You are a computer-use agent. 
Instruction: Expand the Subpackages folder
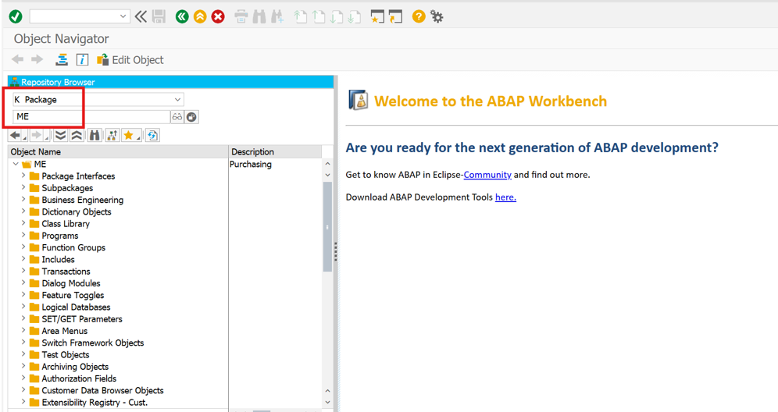[23, 187]
